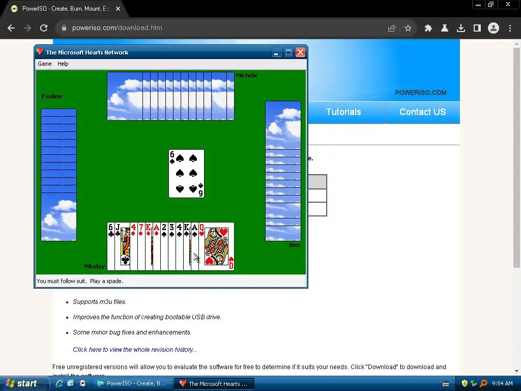
Task: Open the Tutorials tab on PowerISO site
Action: pyautogui.click(x=343, y=112)
